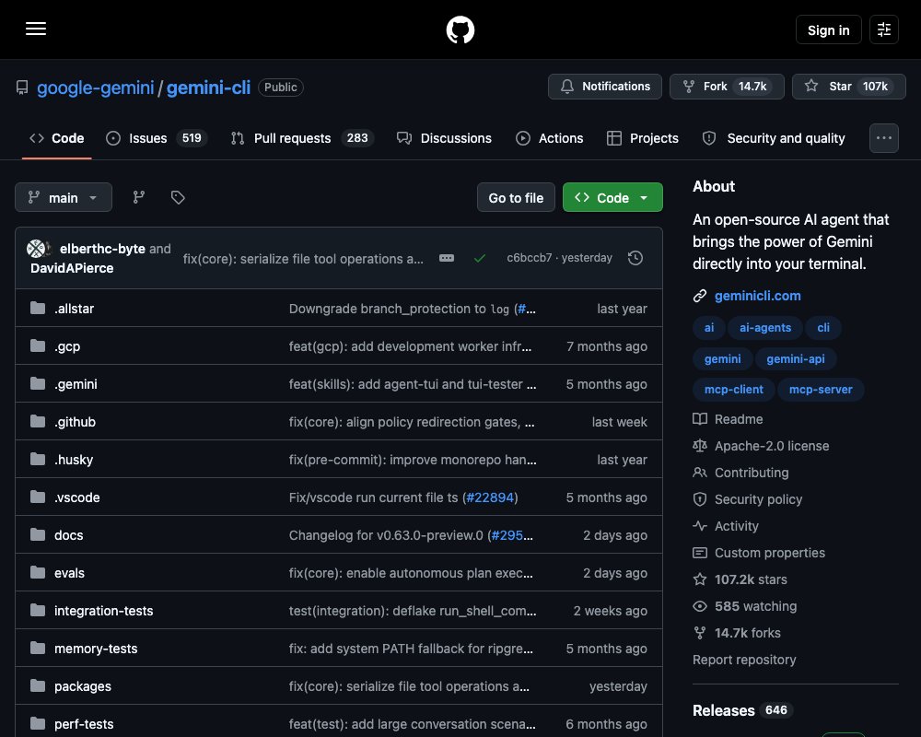Viewport: 921px width, 737px height.
Task: Open the Pull requests tab
Action: pyautogui.click(x=302, y=138)
